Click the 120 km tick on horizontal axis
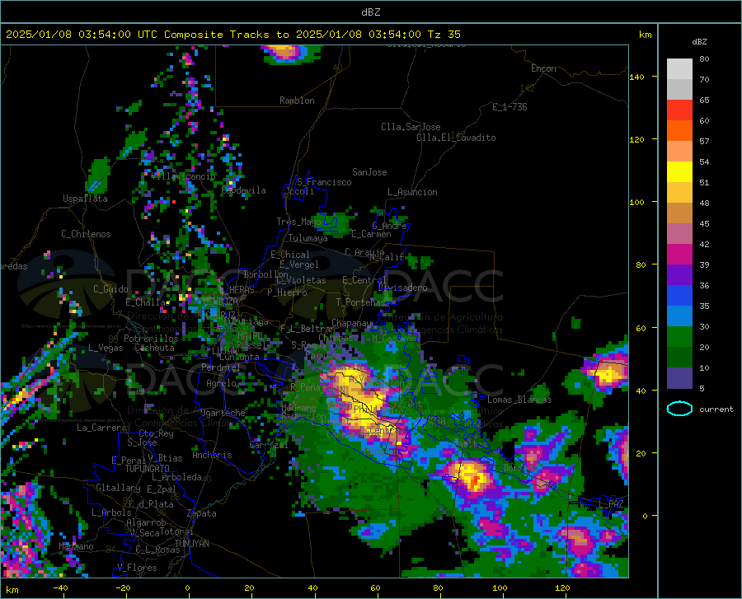Viewport: 742px width, 599px height. pyautogui.click(x=562, y=587)
